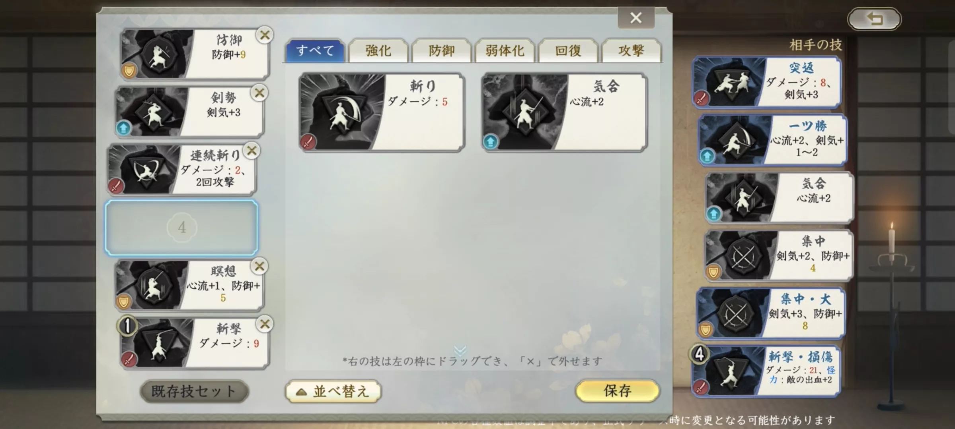Screen dimensions: 955x429
Task: Remove the 斬撃 skill with its X icon
Action: [265, 324]
